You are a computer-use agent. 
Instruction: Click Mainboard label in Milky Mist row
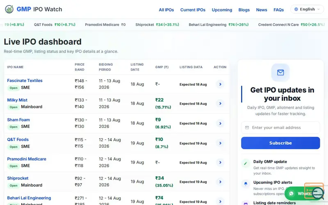pos(32,107)
